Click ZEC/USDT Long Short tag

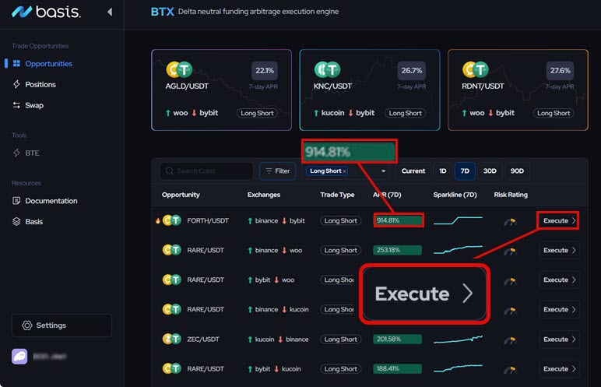tap(340, 339)
